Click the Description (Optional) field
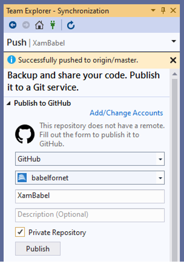 pos(90,215)
